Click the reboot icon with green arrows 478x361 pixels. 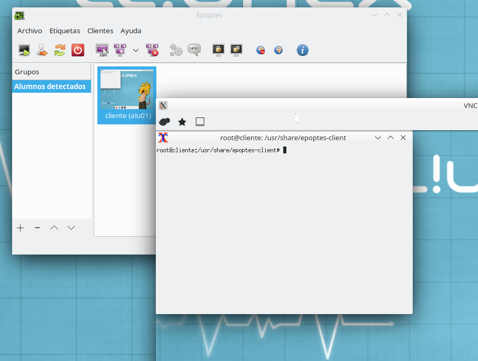(x=59, y=50)
